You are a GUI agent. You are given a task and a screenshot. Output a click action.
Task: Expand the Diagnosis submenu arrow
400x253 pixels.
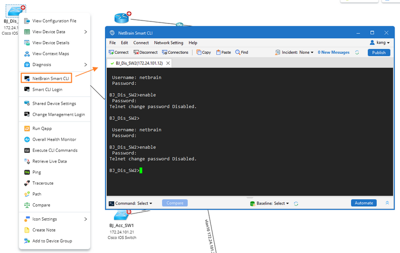86,65
